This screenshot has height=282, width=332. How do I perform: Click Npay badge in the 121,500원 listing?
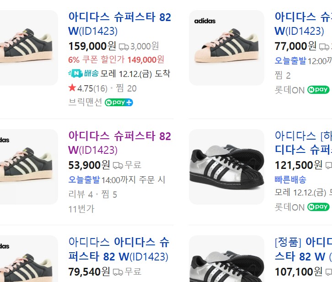tap(318, 207)
